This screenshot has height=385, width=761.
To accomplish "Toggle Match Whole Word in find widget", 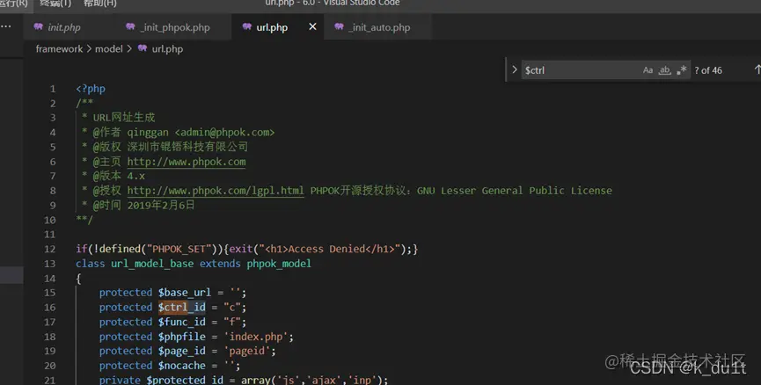I will point(664,70).
